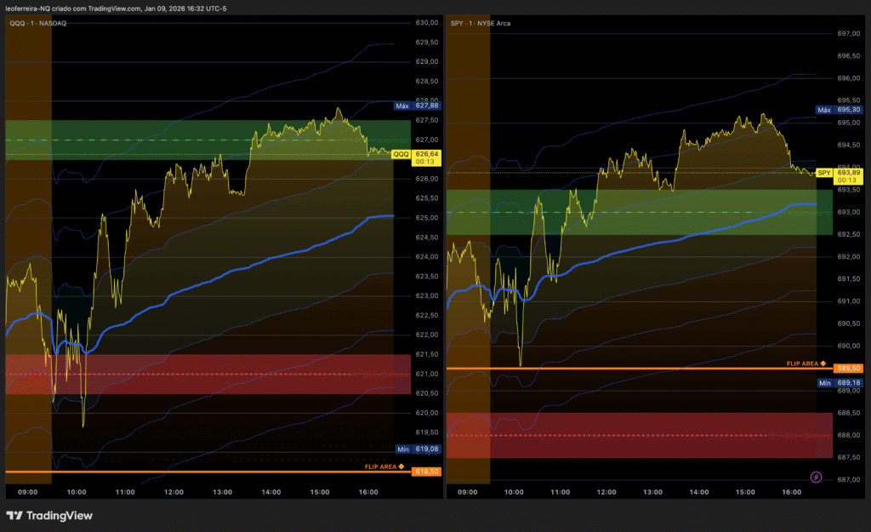Click 629,00 on the QQQ price axis
The image size is (871, 532).
(x=427, y=61)
